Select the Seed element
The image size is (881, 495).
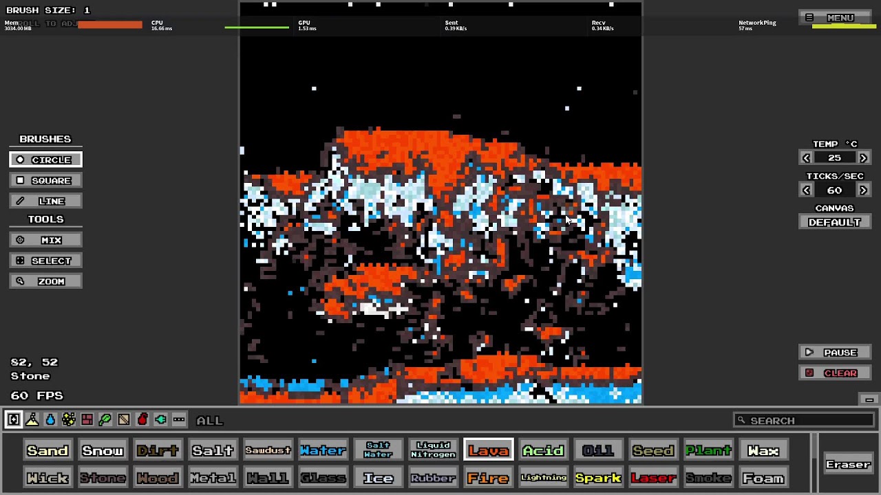pos(653,450)
